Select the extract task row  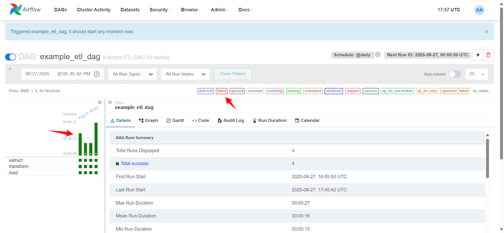(x=53, y=161)
